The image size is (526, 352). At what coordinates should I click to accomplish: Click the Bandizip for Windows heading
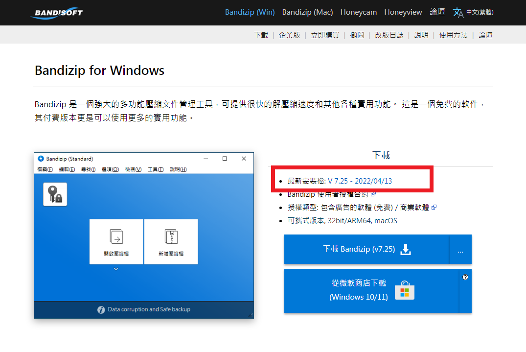100,70
